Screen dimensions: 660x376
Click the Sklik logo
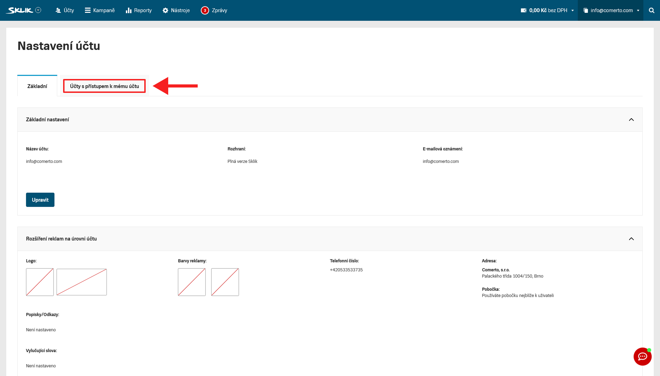point(20,10)
